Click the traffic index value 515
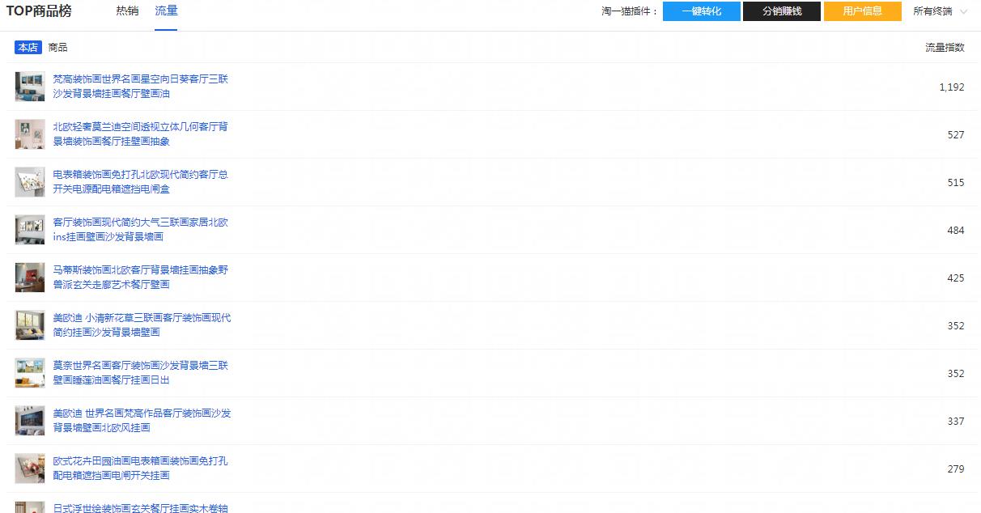The image size is (981, 513). 956,183
